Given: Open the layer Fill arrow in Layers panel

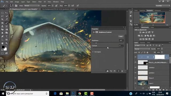Looking at the screenshot, I should click(162, 52).
